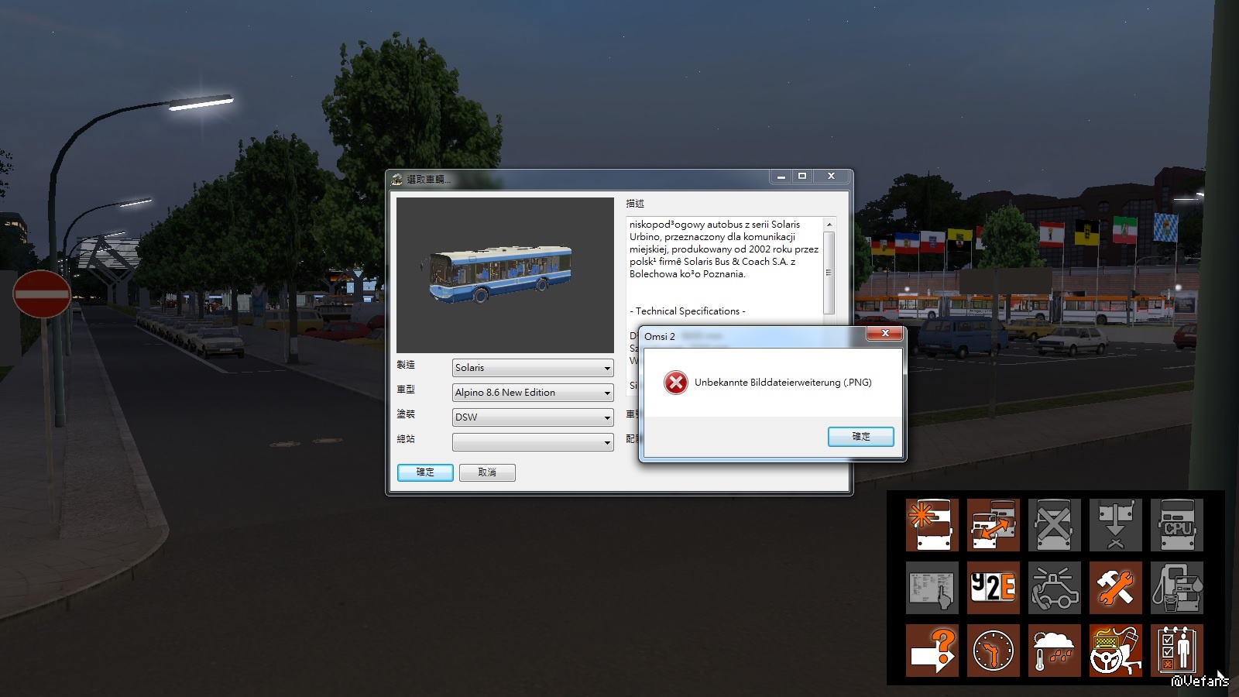Minimize the vehicle selection window
Viewport: 1239px width, 697px height.
pyautogui.click(x=781, y=177)
